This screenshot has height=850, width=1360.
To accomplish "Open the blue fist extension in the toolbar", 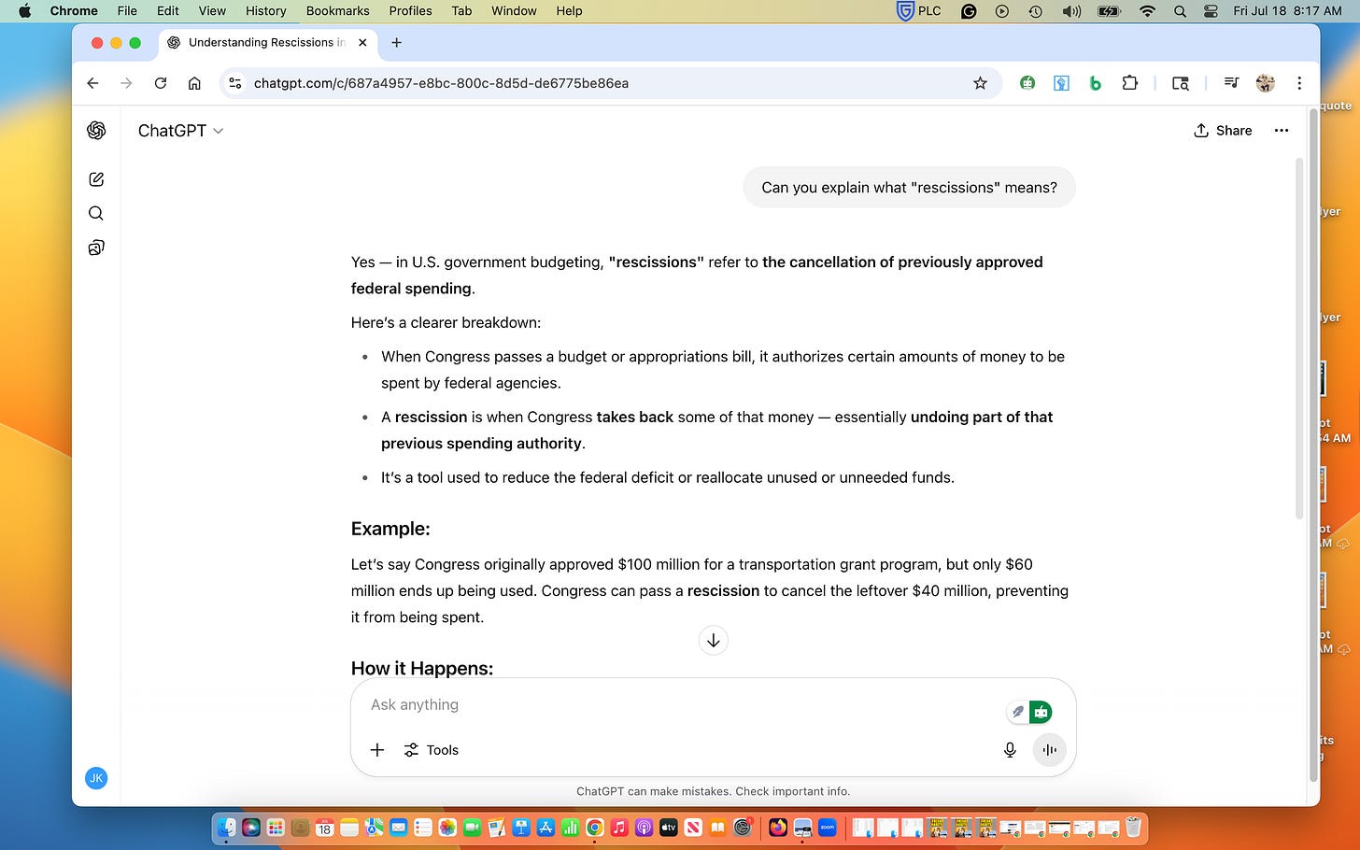I will click(x=1061, y=83).
